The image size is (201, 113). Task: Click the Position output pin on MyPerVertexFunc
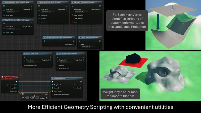(16, 91)
